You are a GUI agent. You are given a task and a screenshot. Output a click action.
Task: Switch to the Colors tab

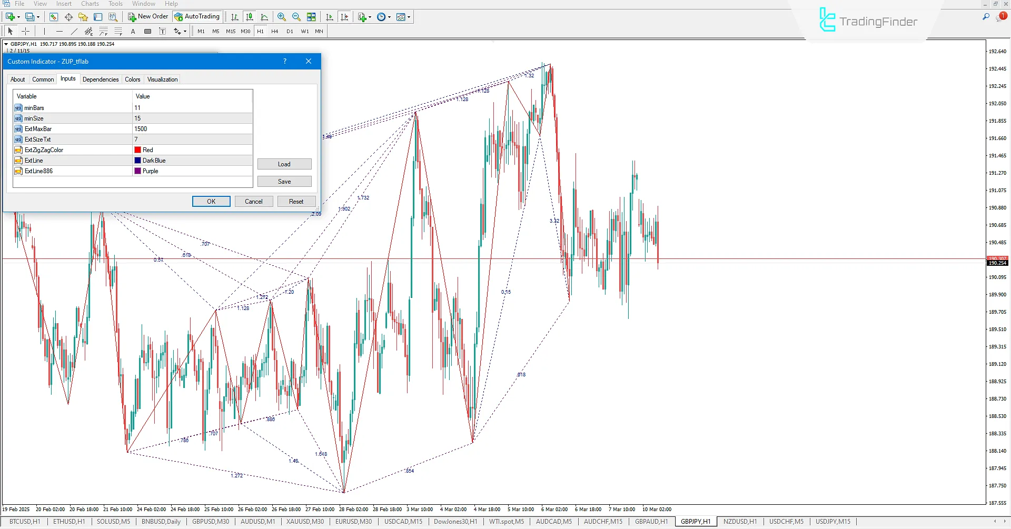[132, 79]
